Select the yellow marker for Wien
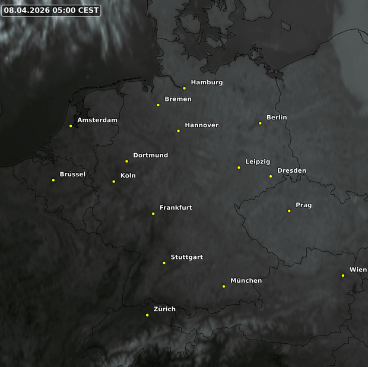The width and height of the screenshot is (368, 367). point(343,276)
